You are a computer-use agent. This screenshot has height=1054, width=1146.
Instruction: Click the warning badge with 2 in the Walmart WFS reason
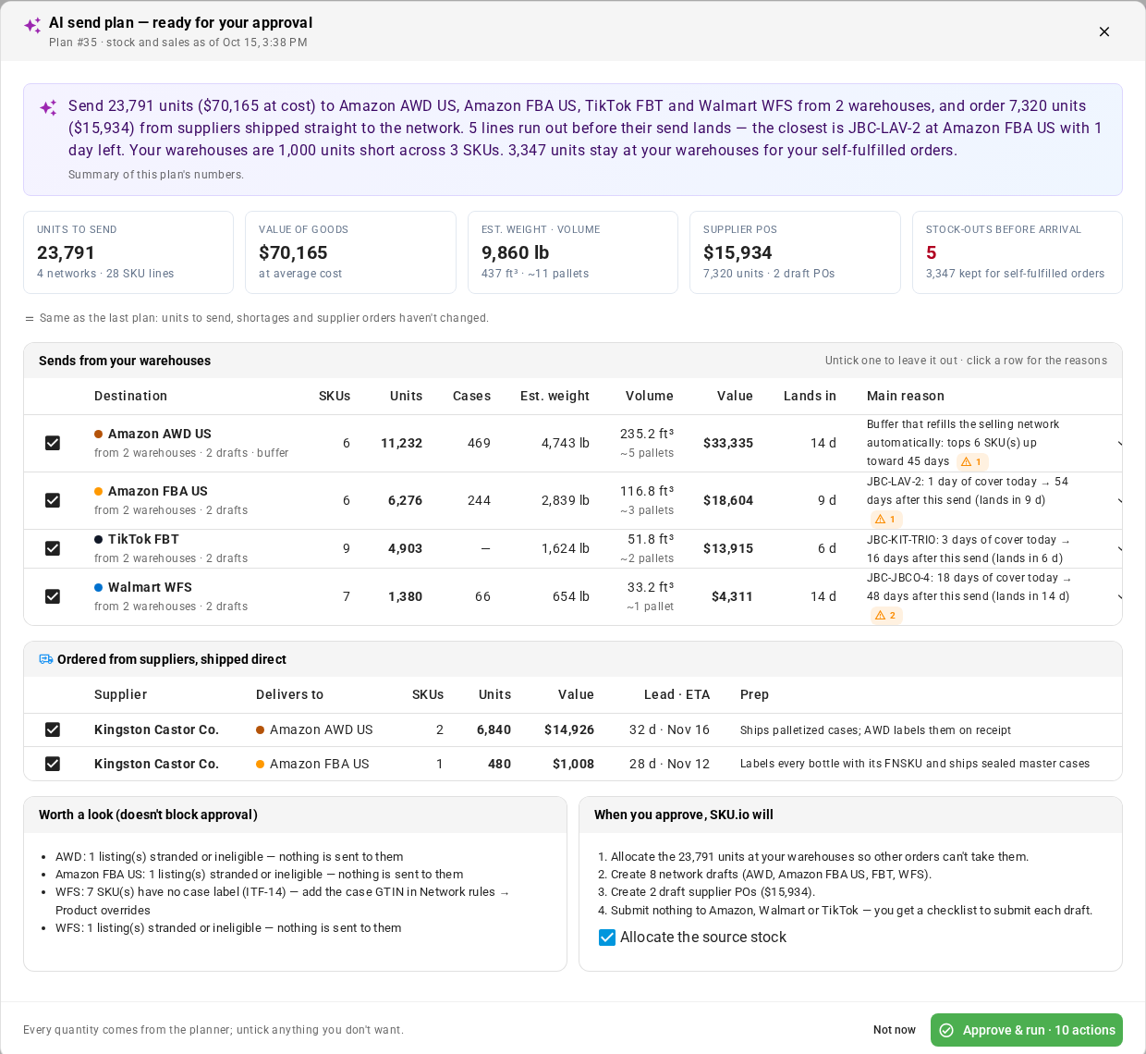885,616
